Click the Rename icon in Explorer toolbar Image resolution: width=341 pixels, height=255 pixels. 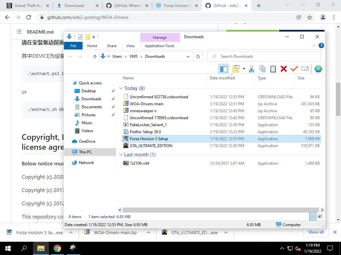click(x=305, y=69)
